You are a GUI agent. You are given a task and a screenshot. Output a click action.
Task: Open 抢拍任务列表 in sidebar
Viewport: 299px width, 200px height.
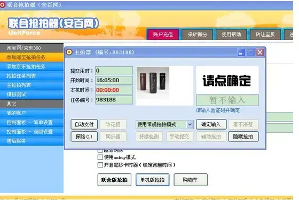(32, 76)
